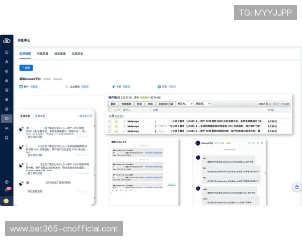Click the checkmark icon in Devops平台 chat header
Image resolution: width=302 pixels, height=241 pixels.
click(x=258, y=143)
